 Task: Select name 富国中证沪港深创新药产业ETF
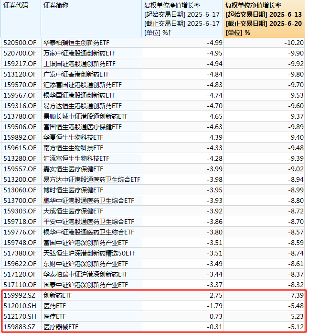point(85,243)
